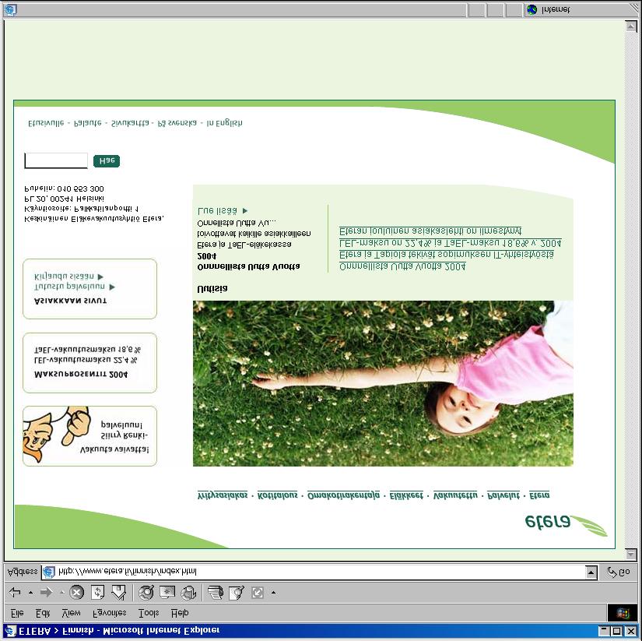
Task: Open the Eläkkeet navigation link
Action: (x=405, y=495)
